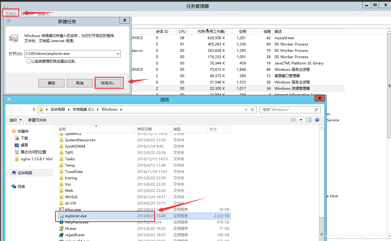
Task: Sort files by 类型 column header
Action: pyautogui.click(x=189, y=129)
